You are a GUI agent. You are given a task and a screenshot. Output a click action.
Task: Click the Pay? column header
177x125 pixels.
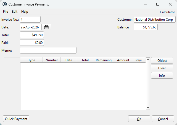[139, 60]
